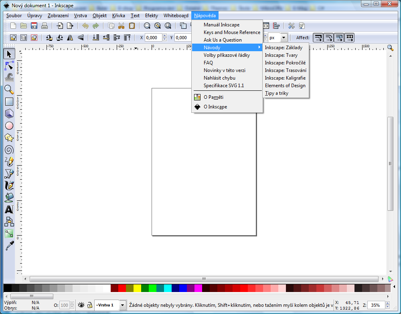
Task: Click the Cut scissors icon
Action: [x=121, y=26]
